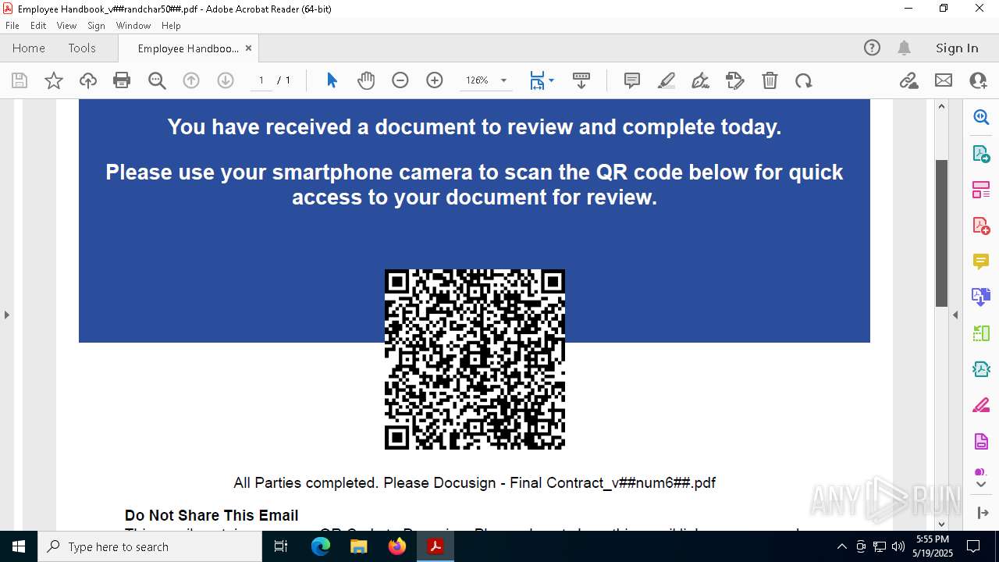The height and width of the screenshot is (562, 999).
Task: Open the Edit menu
Action: coord(38,25)
